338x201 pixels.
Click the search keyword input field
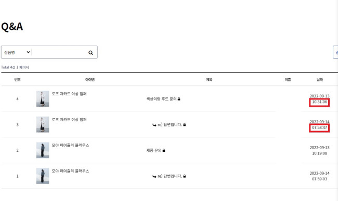click(x=59, y=52)
